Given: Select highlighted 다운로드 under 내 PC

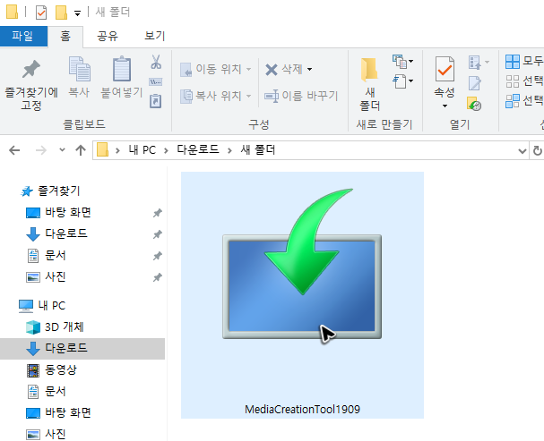Looking at the screenshot, I should click(82, 349).
